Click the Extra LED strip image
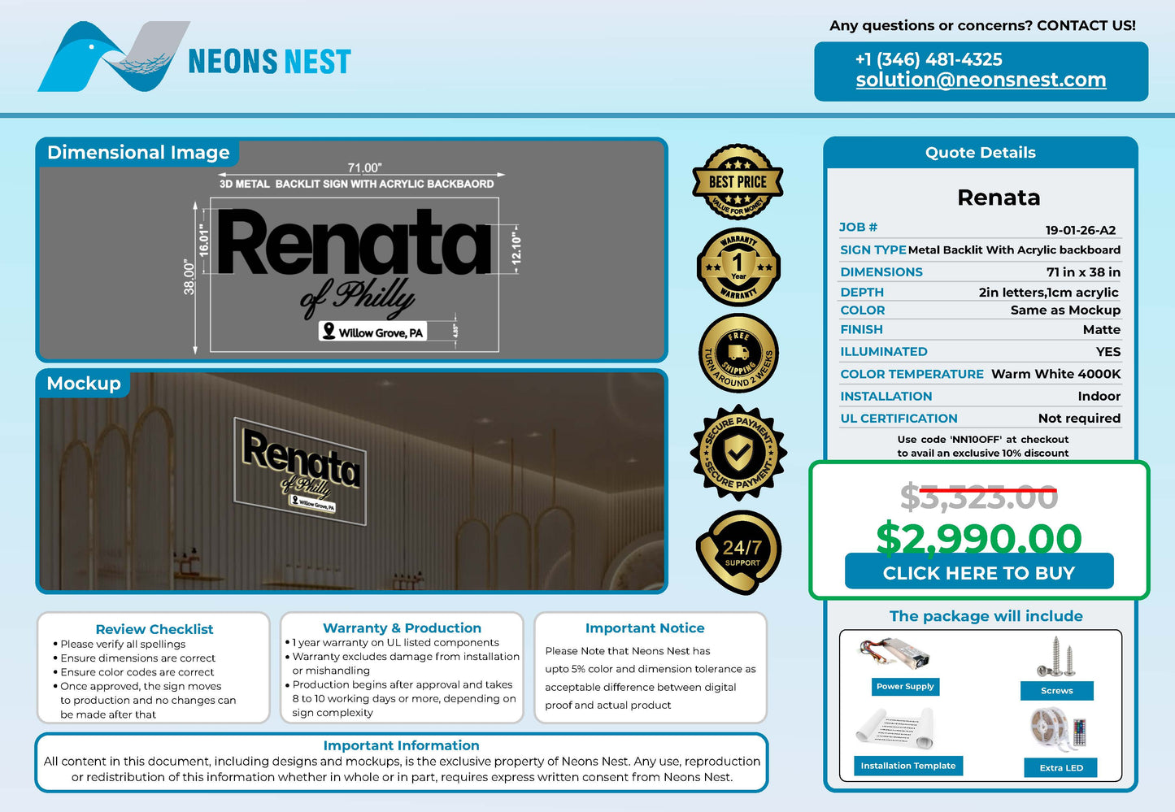Viewport: 1175px width, 812px height. tap(1057, 729)
